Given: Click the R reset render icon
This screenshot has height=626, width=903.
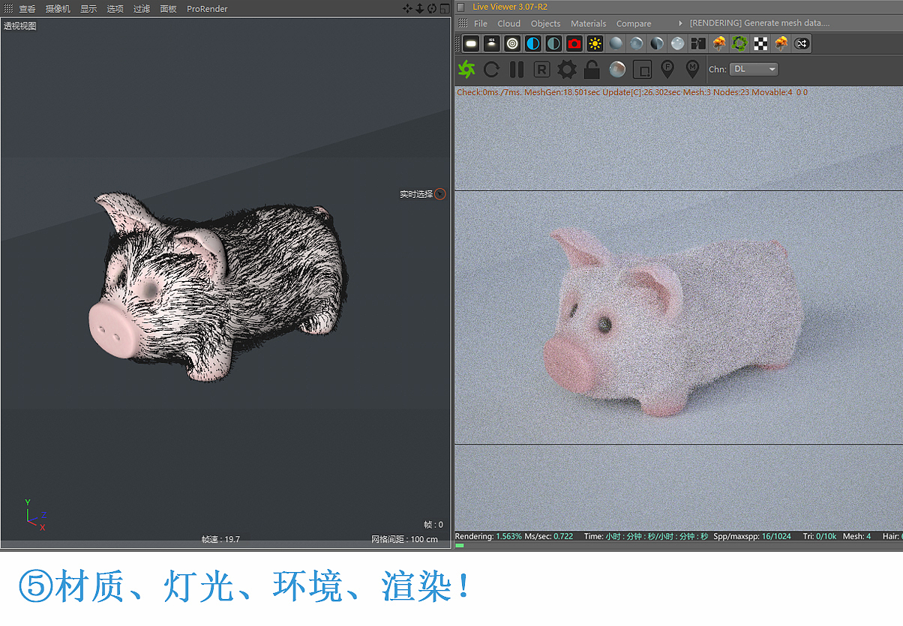Looking at the screenshot, I should coord(541,69).
